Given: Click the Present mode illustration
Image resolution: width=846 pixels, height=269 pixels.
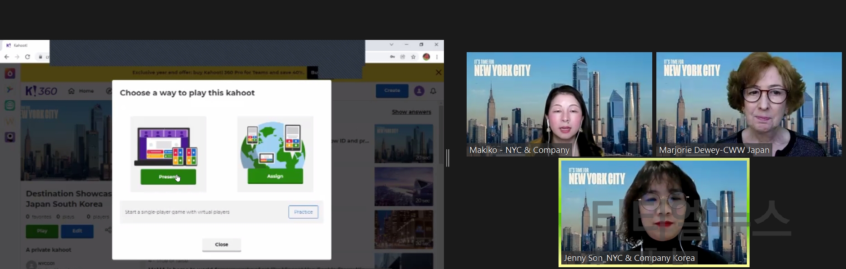Looking at the screenshot, I should (166, 146).
